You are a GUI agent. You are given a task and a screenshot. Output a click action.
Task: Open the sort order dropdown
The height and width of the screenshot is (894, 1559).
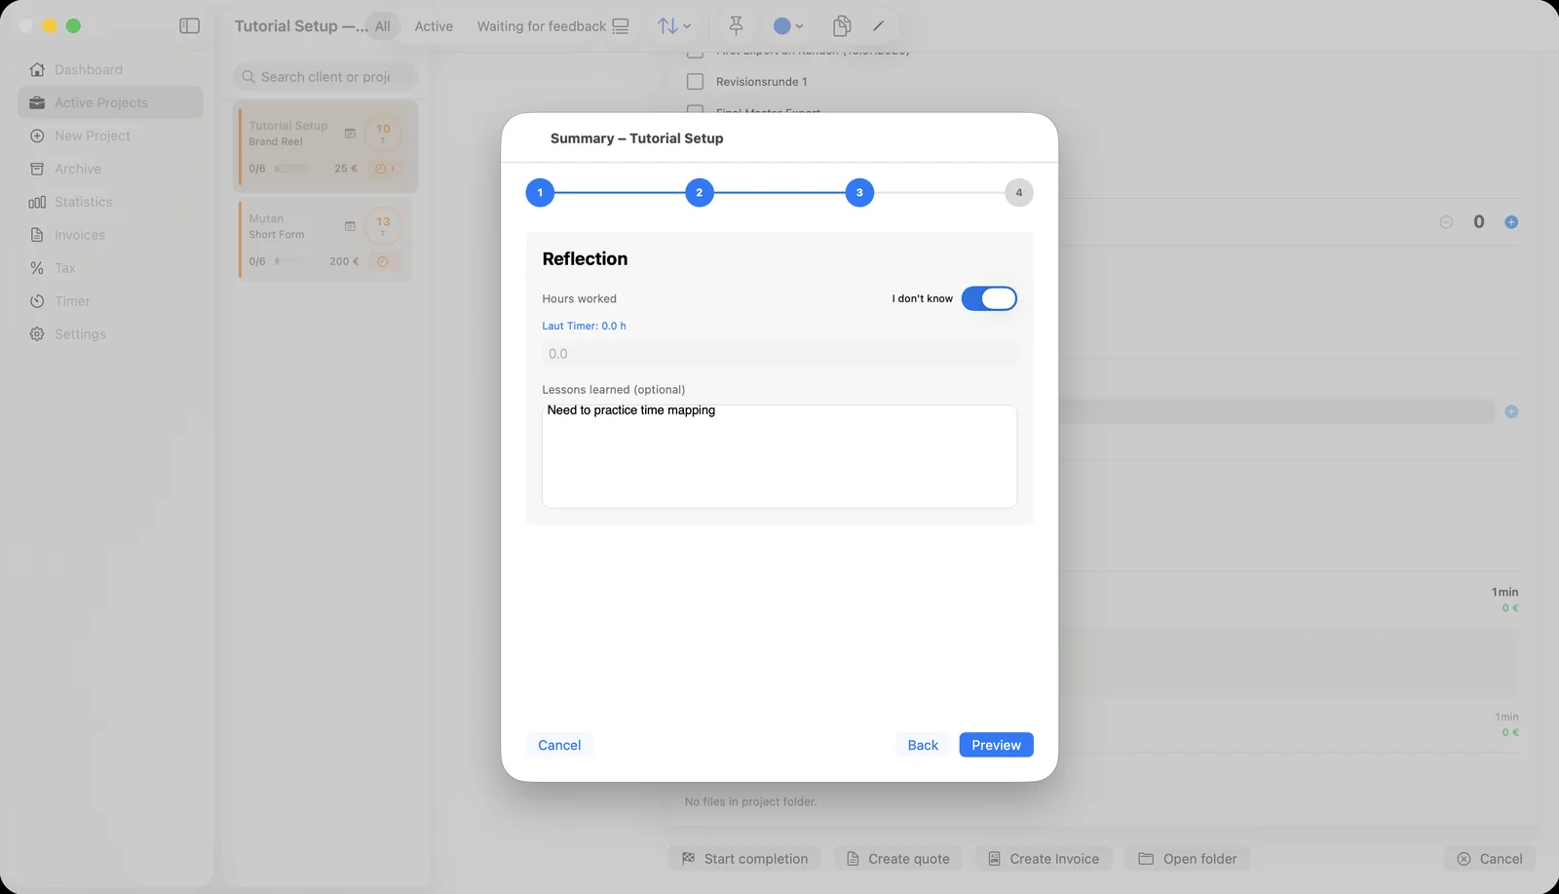tap(673, 26)
